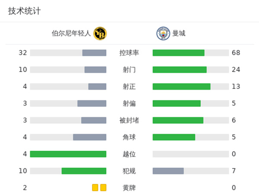Click Young Boys' gray 控球率 bar
The width and height of the screenshot is (259, 196).
click(94, 53)
